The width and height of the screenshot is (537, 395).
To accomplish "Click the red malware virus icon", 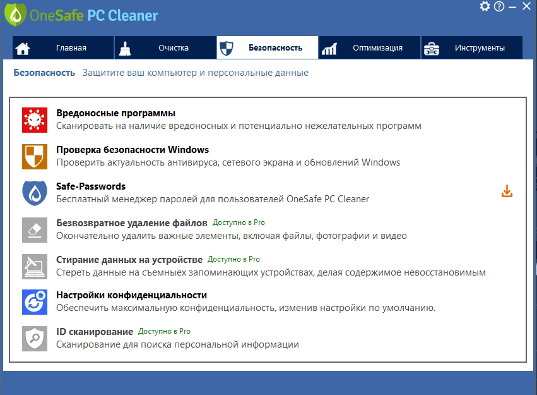I will pos(35,120).
